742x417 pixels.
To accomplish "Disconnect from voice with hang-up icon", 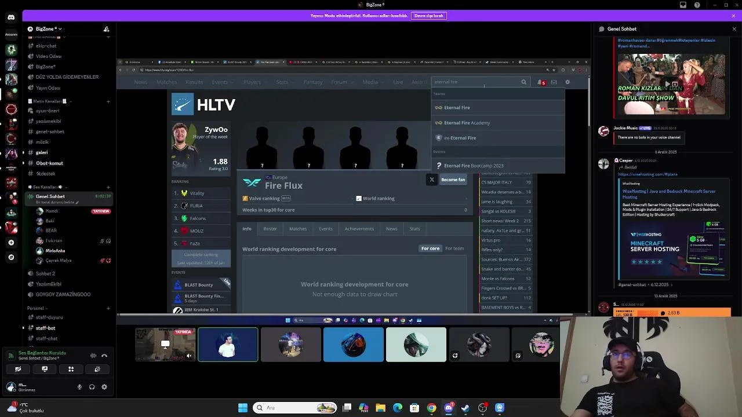I will [104, 356].
